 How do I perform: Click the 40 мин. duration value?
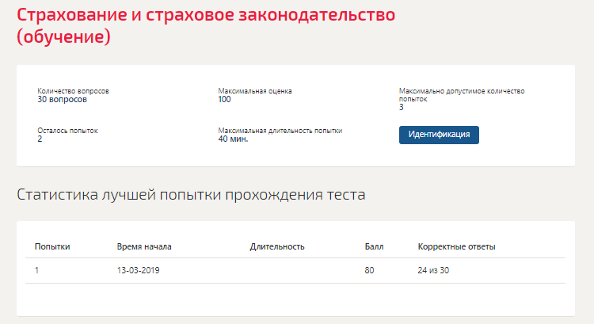[x=233, y=139]
